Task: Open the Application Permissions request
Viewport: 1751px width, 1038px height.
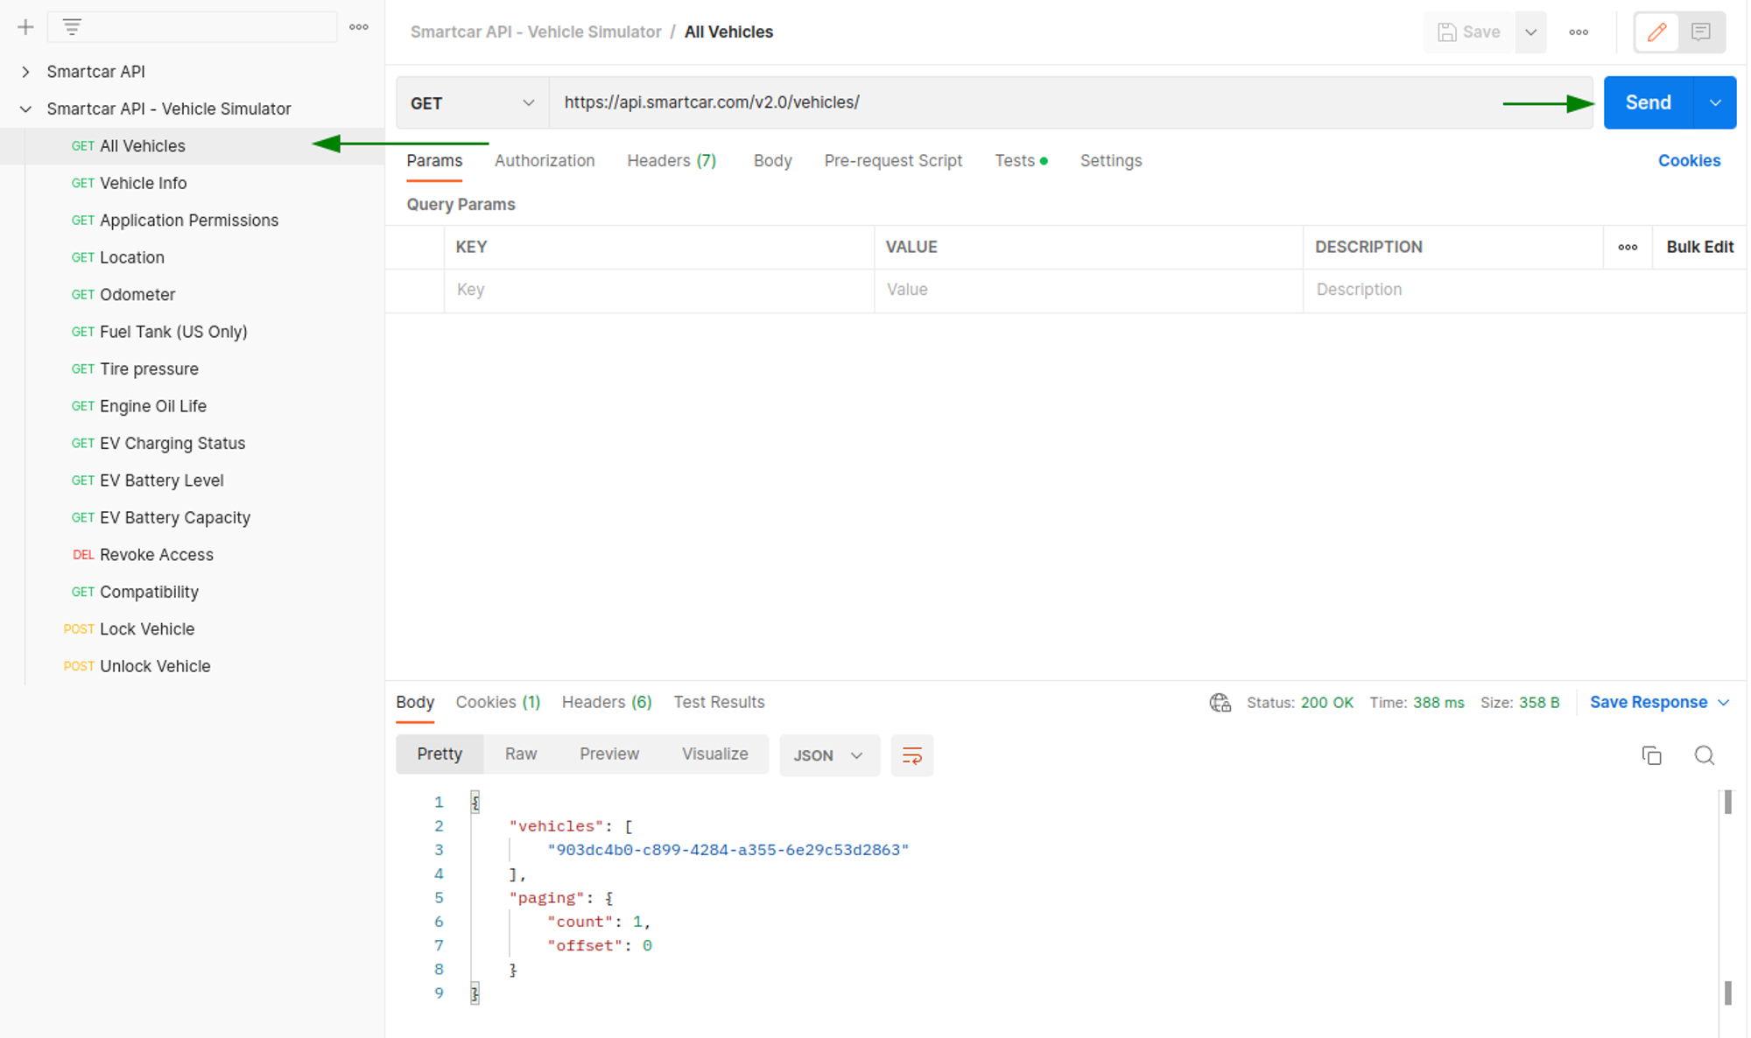Action: click(x=192, y=221)
